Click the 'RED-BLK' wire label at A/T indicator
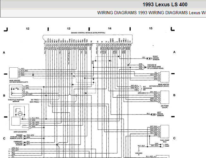Image resolution: width=206 pixels, height=158 pixels. pos(134,86)
